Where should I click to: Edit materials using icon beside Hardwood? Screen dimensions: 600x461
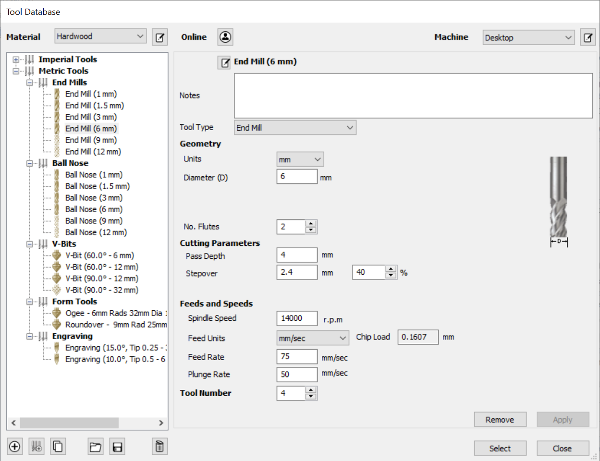159,37
